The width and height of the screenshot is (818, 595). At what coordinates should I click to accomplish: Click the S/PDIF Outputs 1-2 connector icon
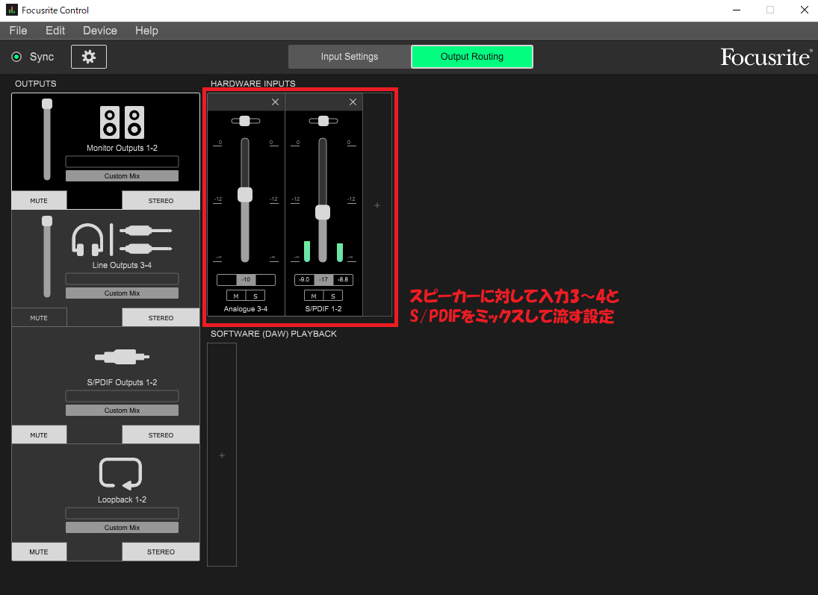122,357
